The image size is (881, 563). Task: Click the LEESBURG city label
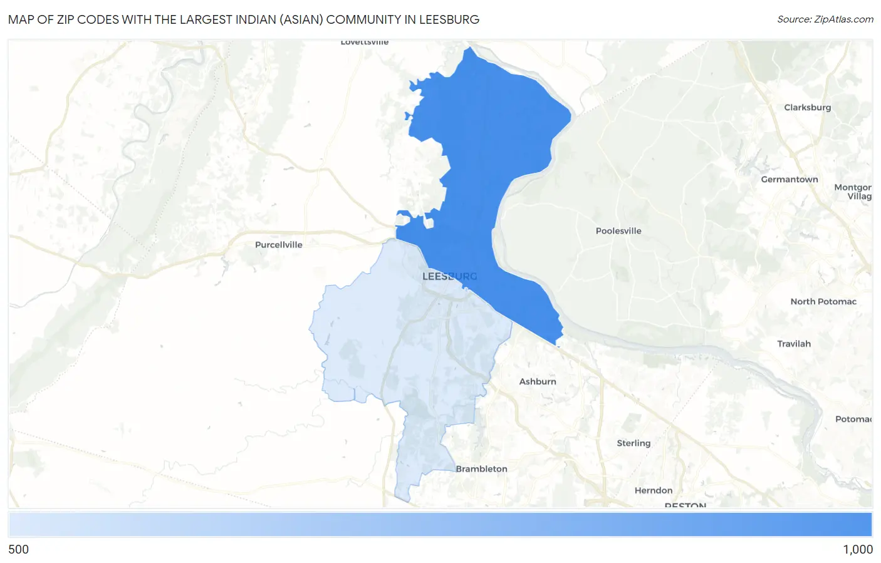(x=450, y=276)
